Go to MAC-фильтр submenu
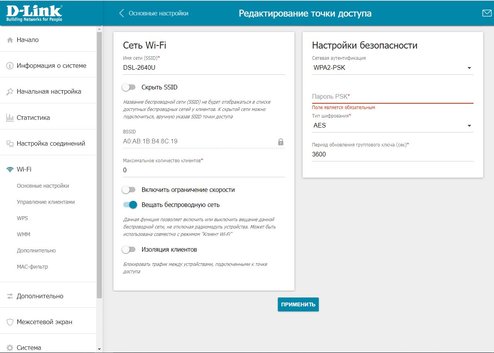 pos(32,267)
